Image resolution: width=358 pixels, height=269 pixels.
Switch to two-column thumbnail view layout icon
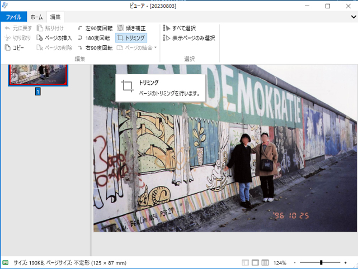point(265,263)
